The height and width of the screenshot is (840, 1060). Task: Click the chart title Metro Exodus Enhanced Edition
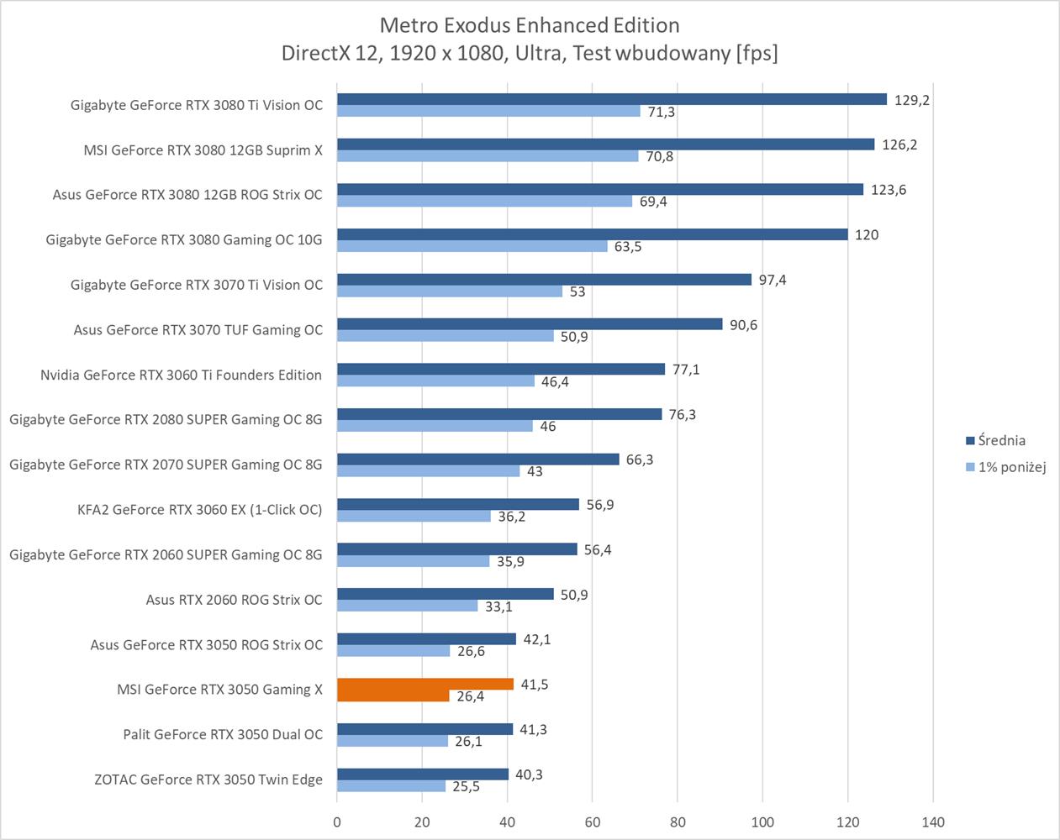(530, 25)
